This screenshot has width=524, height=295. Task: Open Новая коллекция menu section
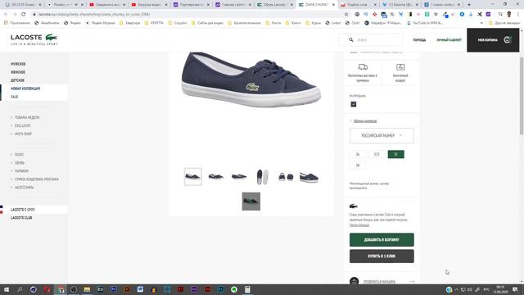pos(25,88)
